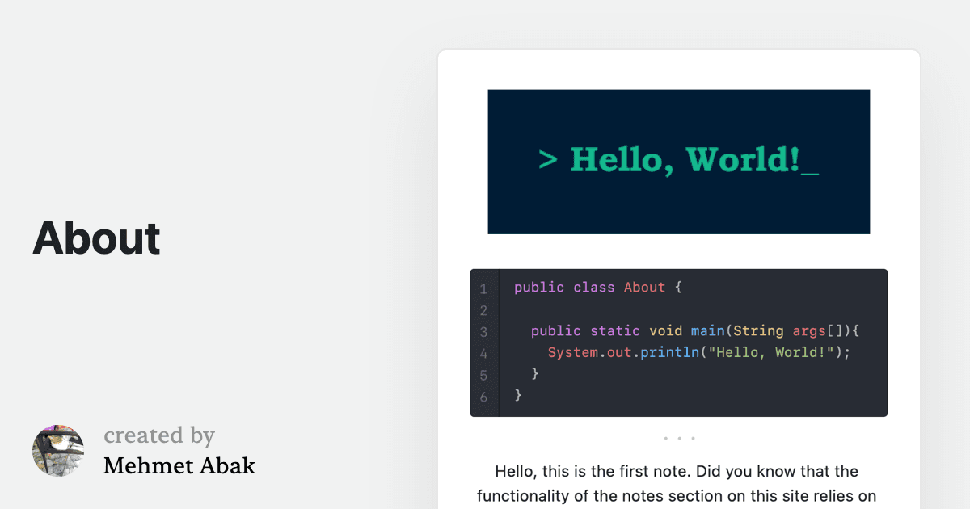Click code line "public class About {"
This screenshot has height=509, width=970.
(597, 288)
